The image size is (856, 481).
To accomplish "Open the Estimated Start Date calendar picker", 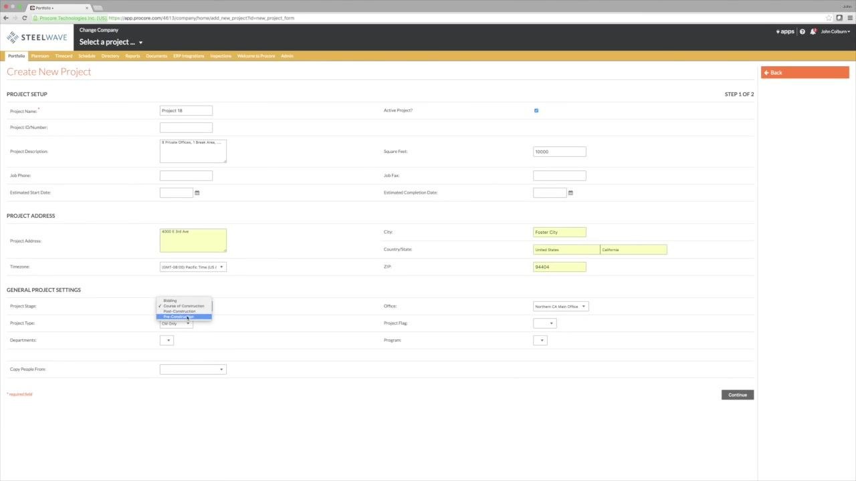I will click(197, 193).
